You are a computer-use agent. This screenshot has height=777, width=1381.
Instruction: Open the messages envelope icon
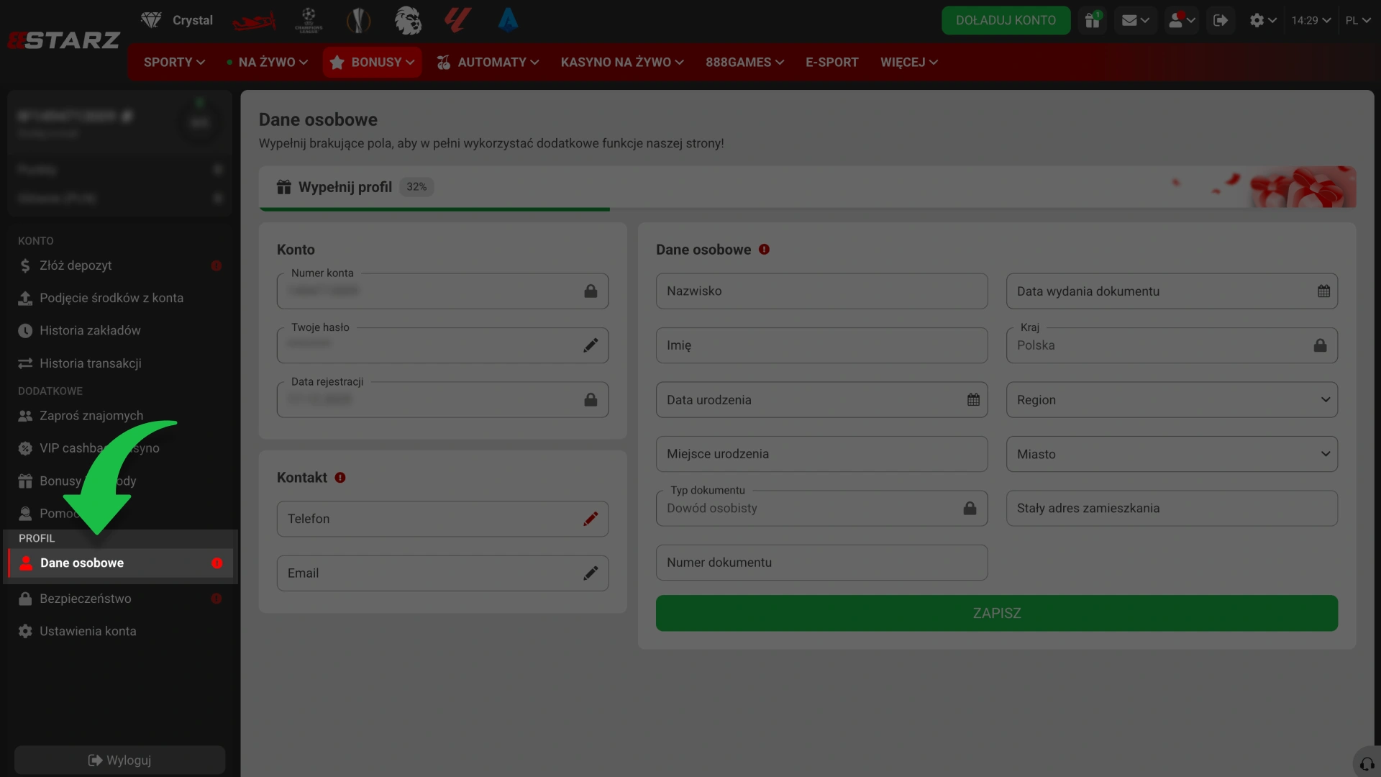[1136, 20]
